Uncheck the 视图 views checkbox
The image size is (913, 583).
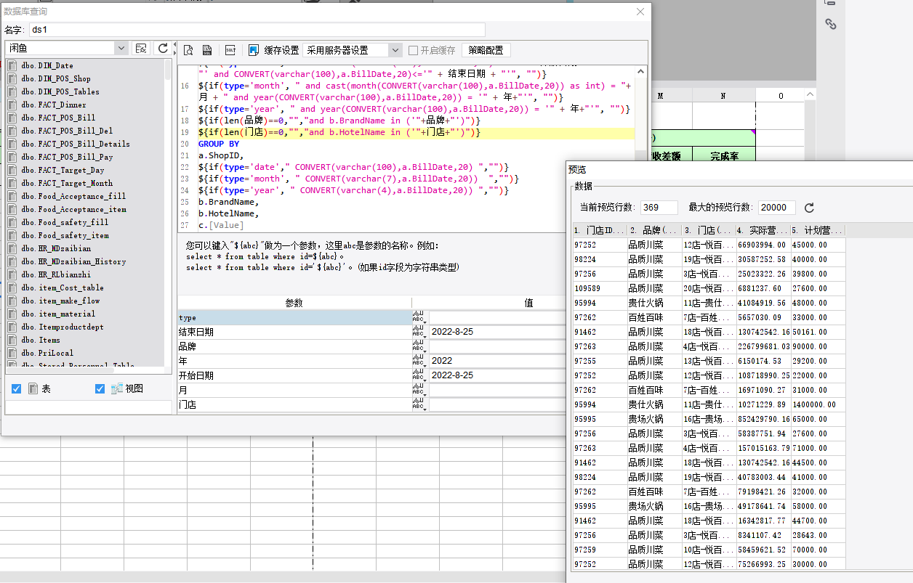point(100,389)
